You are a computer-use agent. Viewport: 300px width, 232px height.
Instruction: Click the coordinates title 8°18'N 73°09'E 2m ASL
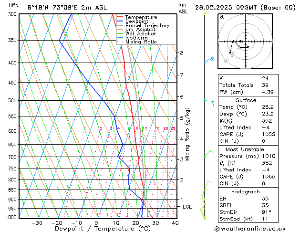click(67, 8)
